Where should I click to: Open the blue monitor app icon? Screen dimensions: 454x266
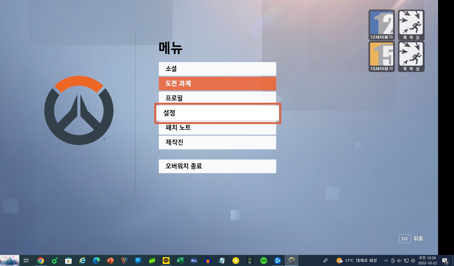tap(138, 261)
